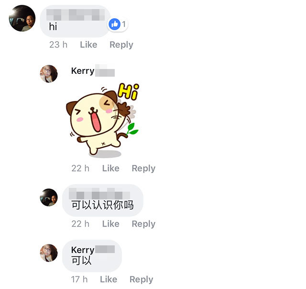Click the 17 h timestamp
The image size is (306, 289).
pyautogui.click(x=79, y=279)
